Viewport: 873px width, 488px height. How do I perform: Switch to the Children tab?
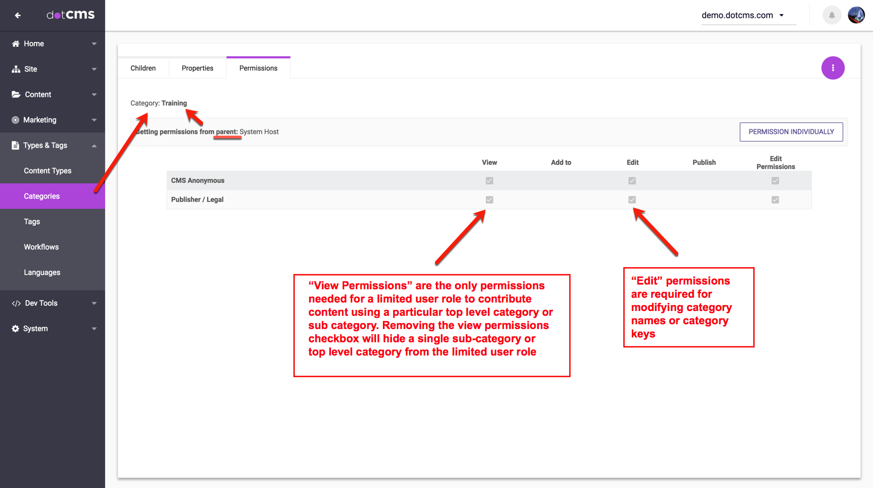click(x=143, y=68)
